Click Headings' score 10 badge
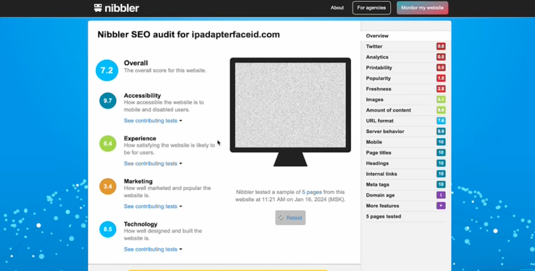The image size is (535, 271). click(441, 163)
